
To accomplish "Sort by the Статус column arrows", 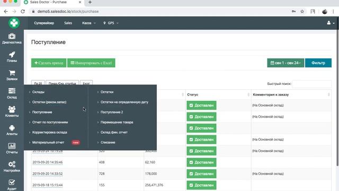I will point(248,94).
